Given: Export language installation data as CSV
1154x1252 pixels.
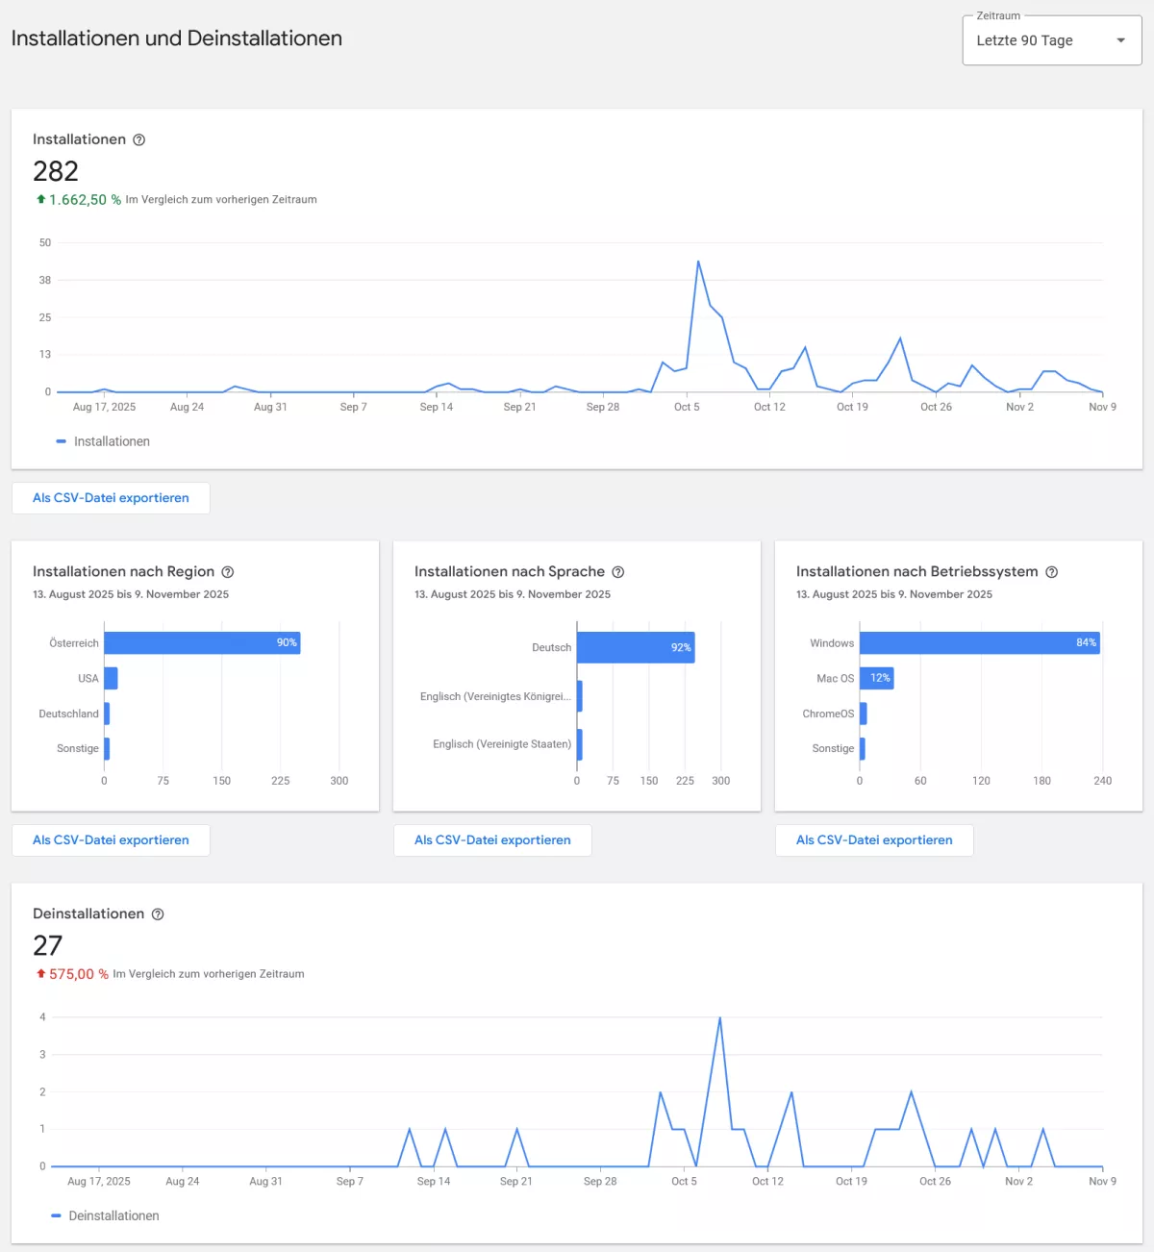Looking at the screenshot, I should tap(491, 839).
